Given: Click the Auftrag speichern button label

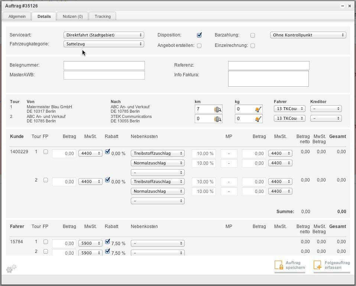Looking at the screenshot, I should (x=295, y=265).
